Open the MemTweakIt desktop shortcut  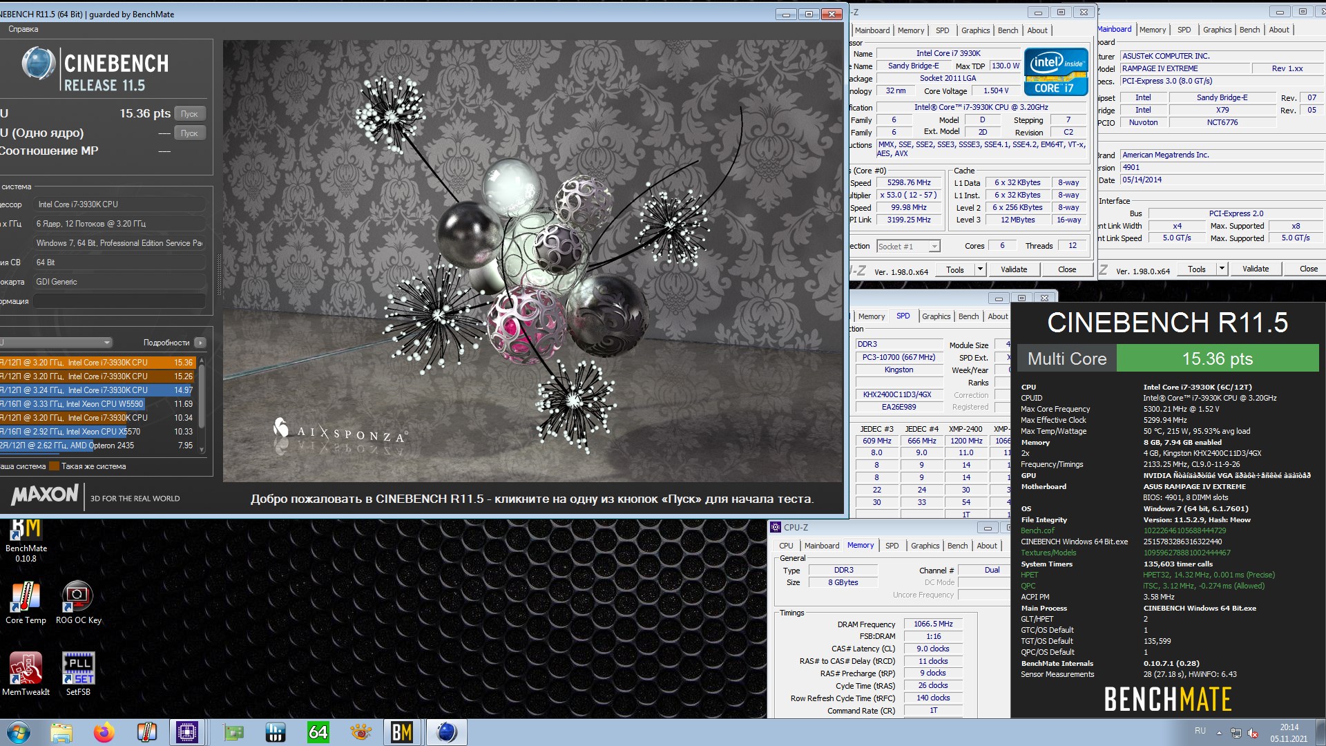point(26,674)
